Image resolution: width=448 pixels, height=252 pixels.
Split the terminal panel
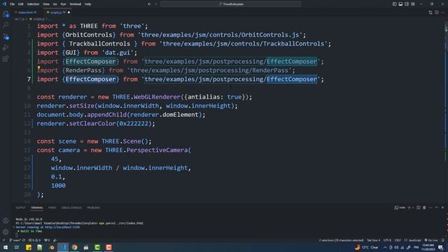[x=419, y=208]
